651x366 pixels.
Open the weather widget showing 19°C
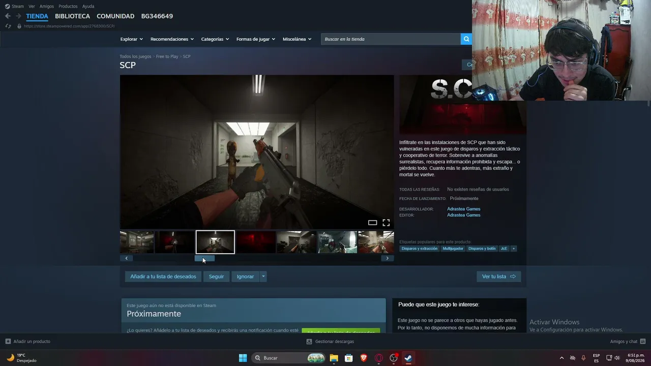(x=21, y=358)
